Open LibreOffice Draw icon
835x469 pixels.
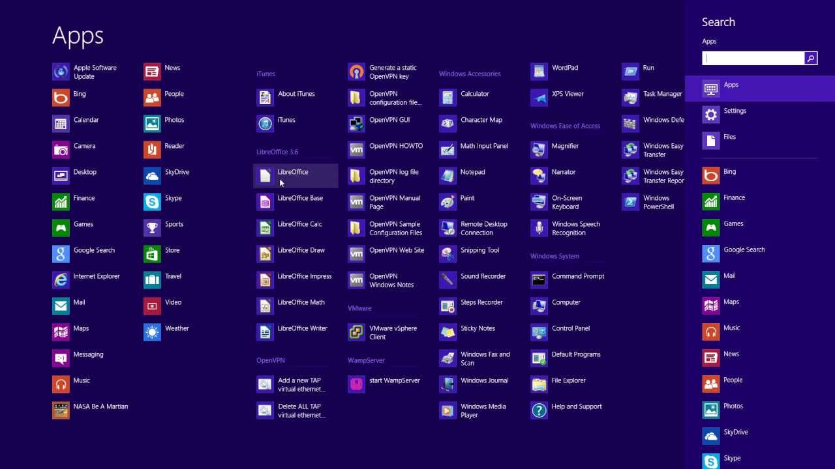coord(265,254)
